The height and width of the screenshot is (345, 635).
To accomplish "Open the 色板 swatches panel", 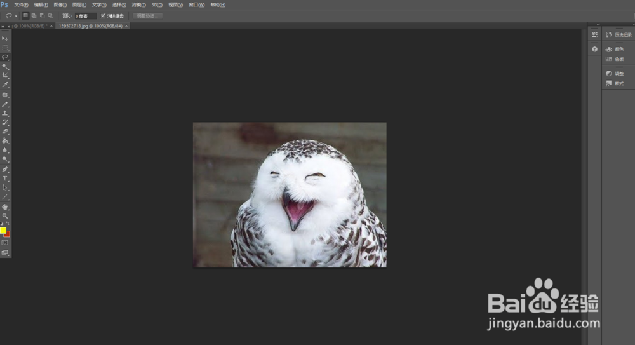I will click(x=615, y=59).
